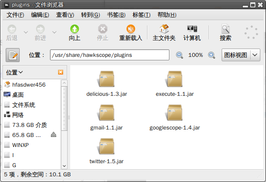Select the gmail-1.1.jar archive icon

(x=107, y=112)
